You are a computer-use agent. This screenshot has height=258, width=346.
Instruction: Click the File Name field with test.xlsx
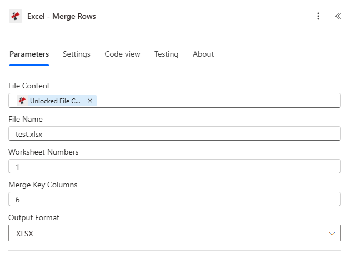(174, 133)
